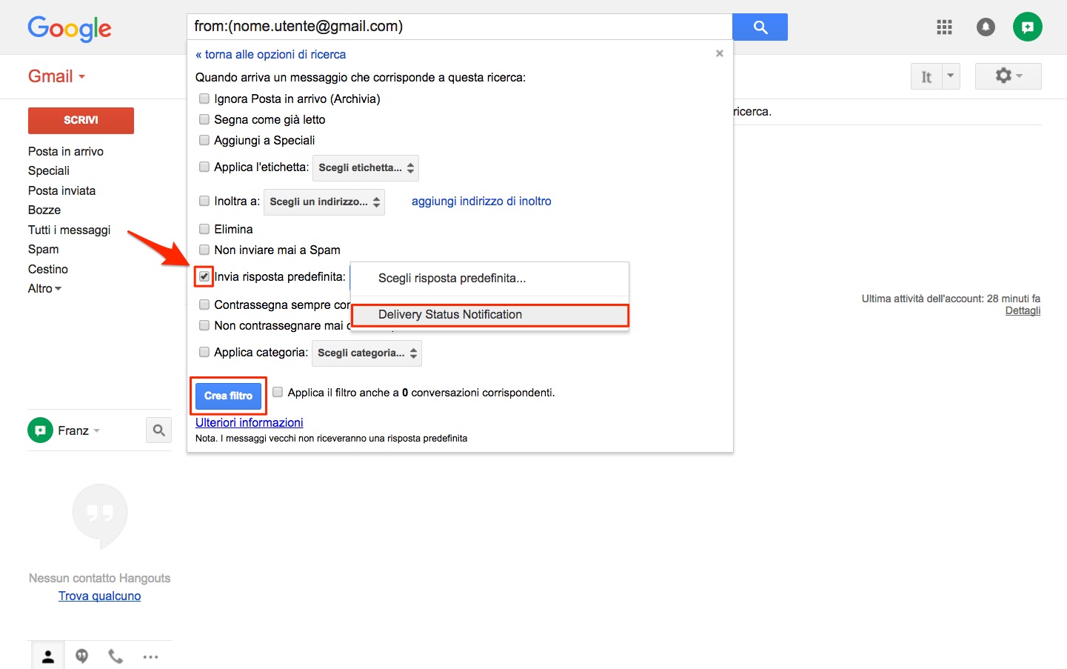Open the Hangouts more options dots
Viewport: 1067px width, 669px height.
pyautogui.click(x=150, y=656)
